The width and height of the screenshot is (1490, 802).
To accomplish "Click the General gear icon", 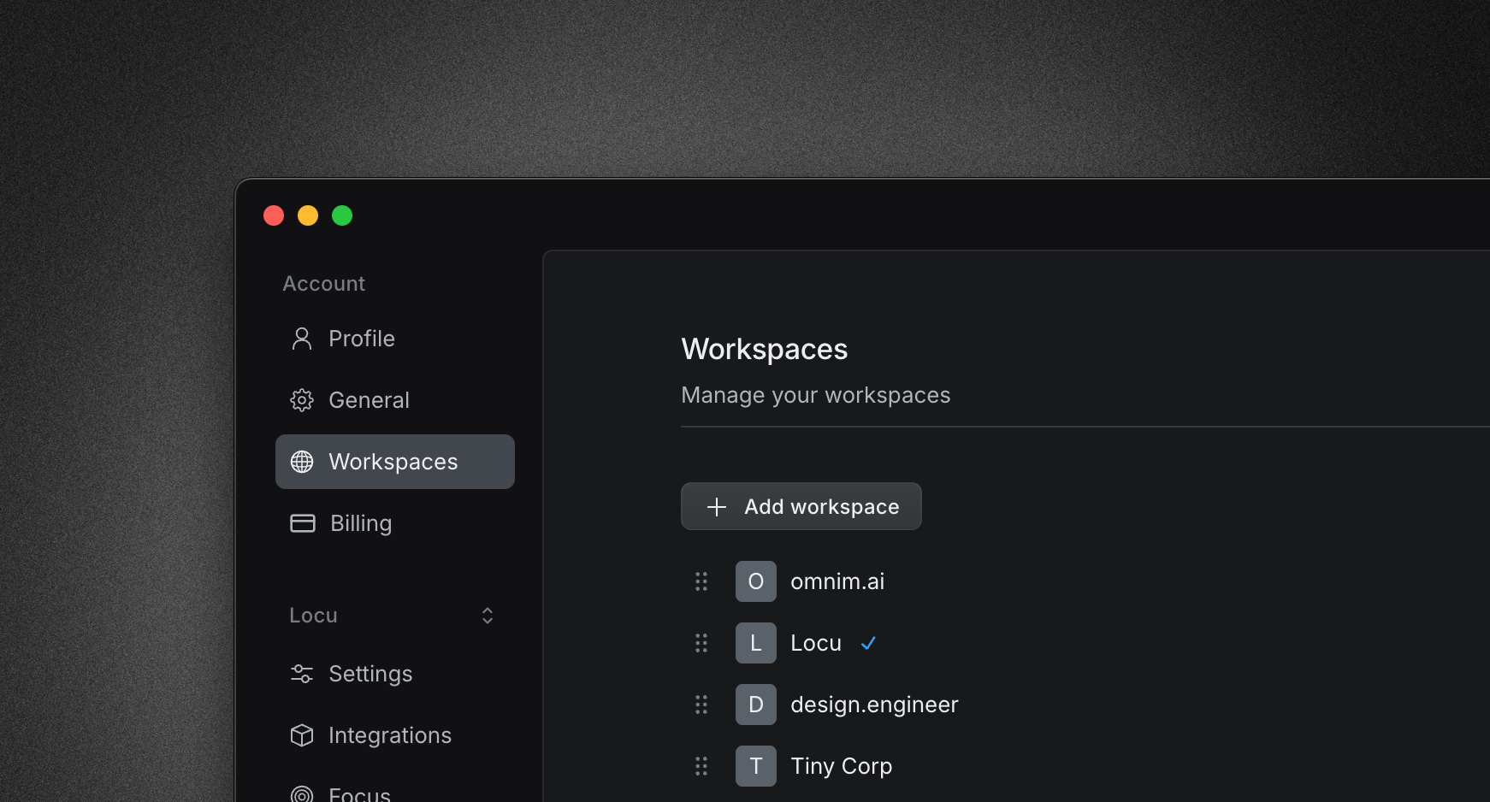I will (x=301, y=400).
